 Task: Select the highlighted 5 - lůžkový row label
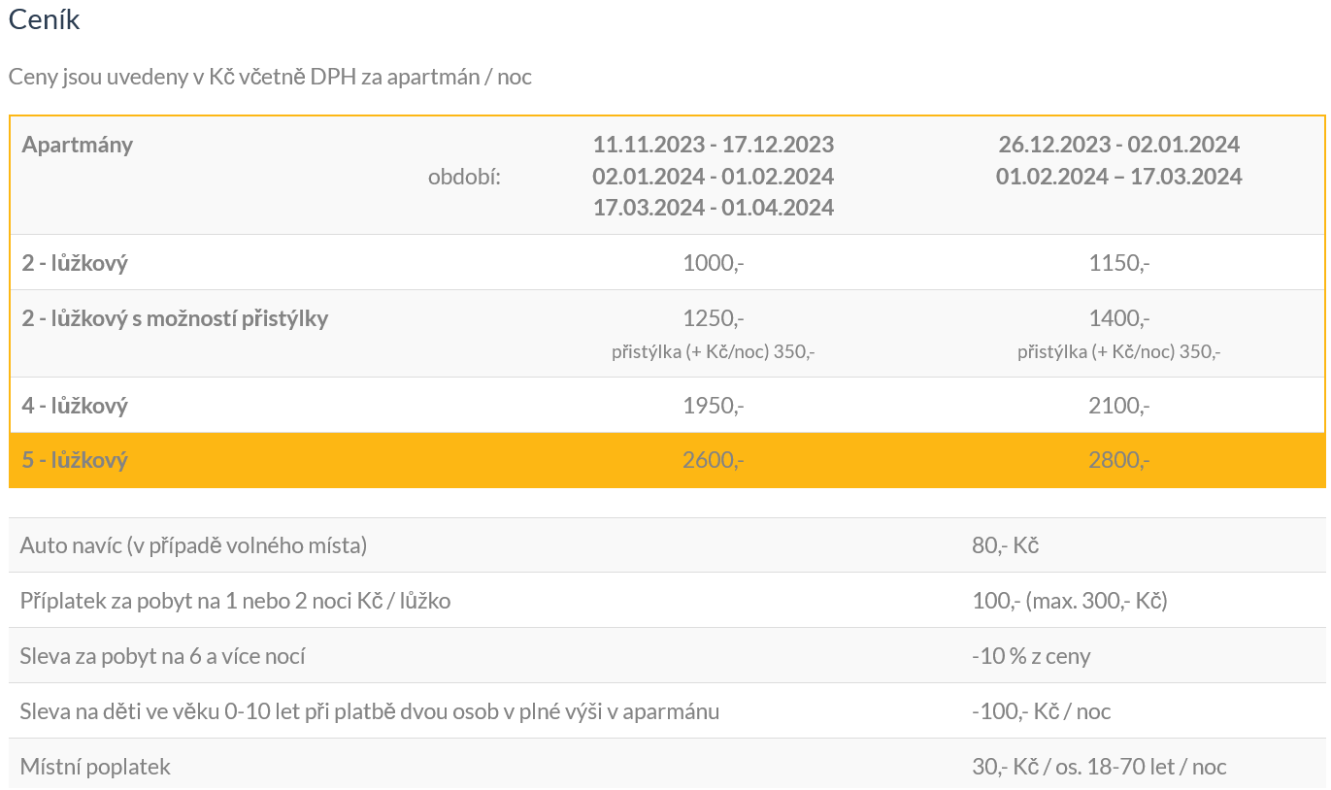point(75,460)
